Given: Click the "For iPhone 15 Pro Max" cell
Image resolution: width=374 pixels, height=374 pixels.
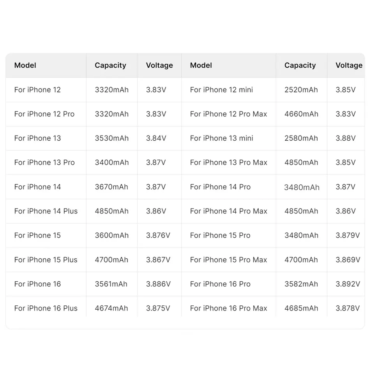Looking at the screenshot, I should [x=228, y=260].
